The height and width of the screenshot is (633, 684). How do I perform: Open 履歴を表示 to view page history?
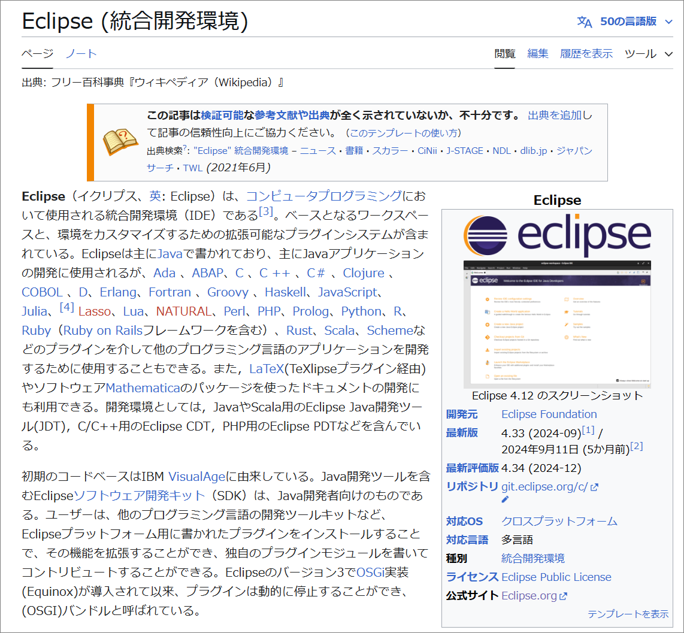point(586,53)
